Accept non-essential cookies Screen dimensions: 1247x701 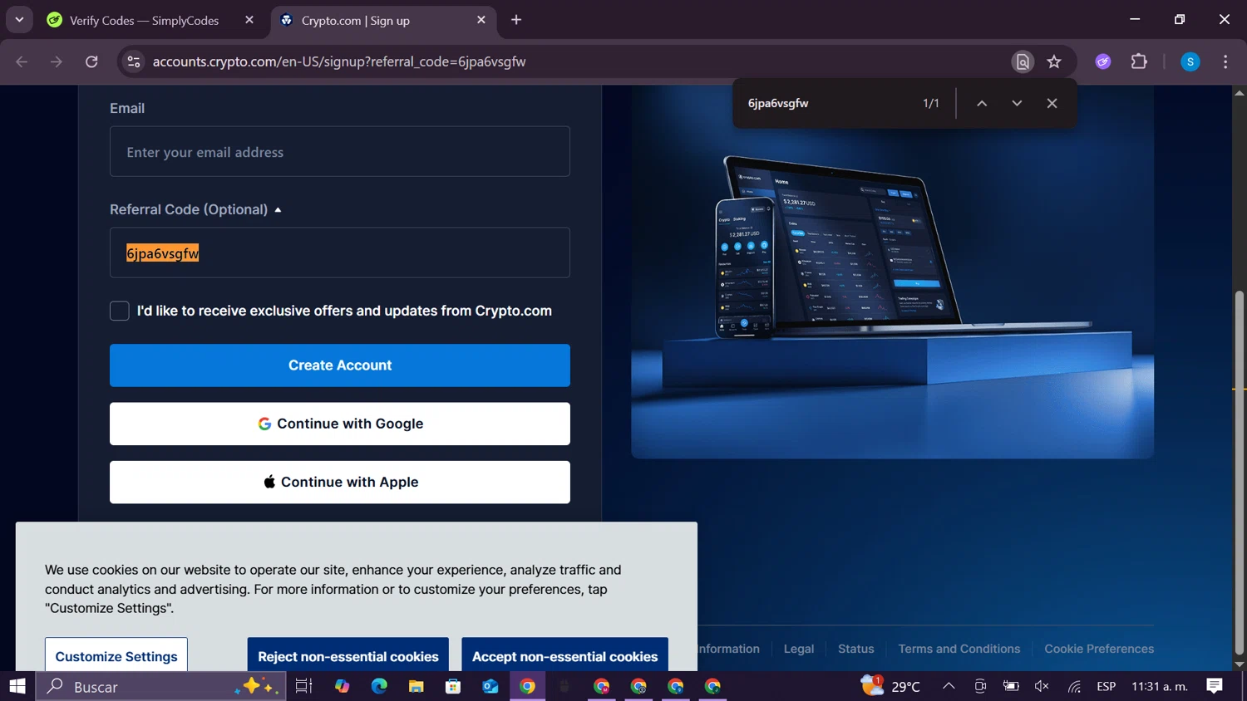pyautogui.click(x=565, y=655)
